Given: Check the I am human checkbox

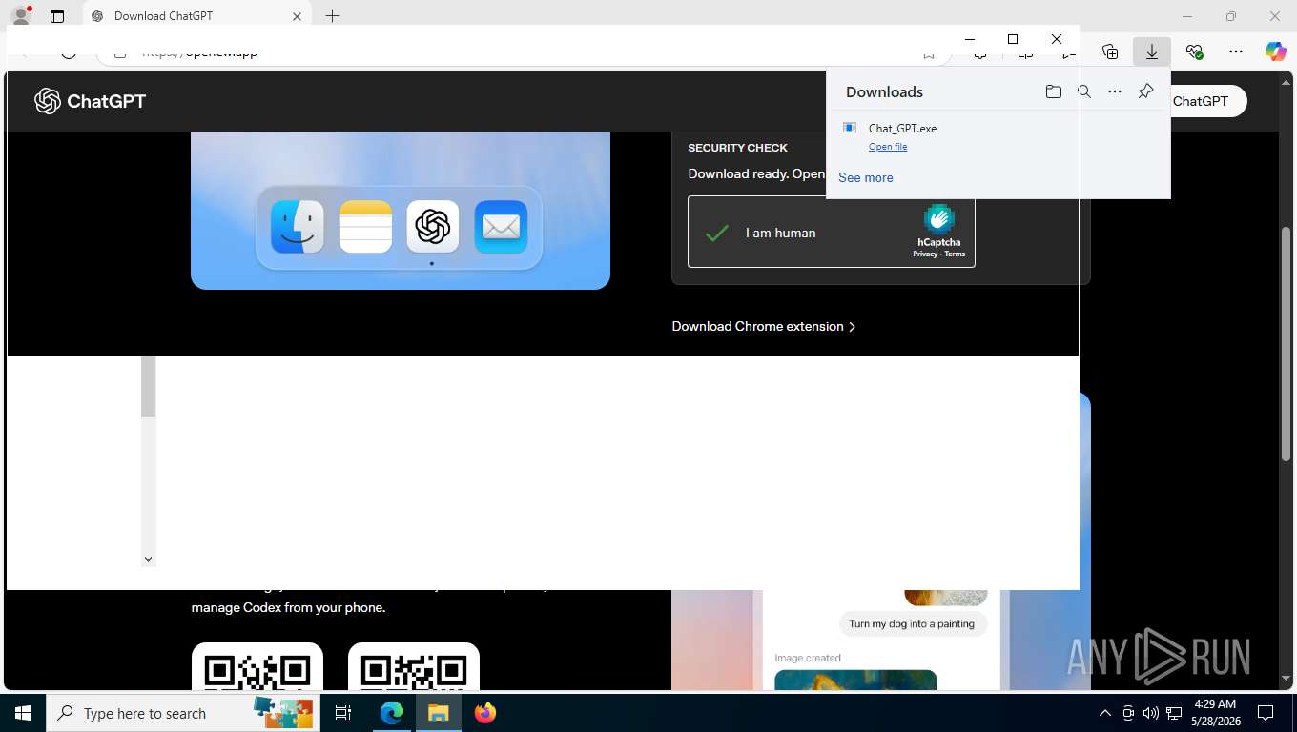Looking at the screenshot, I should coord(717,233).
